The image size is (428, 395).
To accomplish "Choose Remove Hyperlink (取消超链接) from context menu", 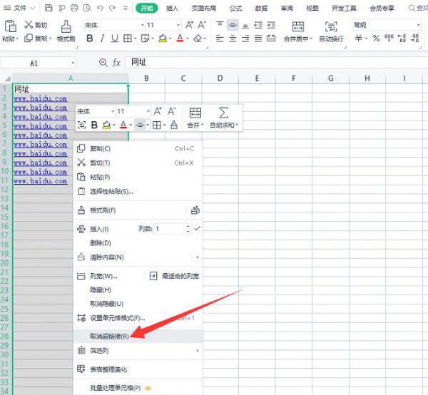I will 138,336.
